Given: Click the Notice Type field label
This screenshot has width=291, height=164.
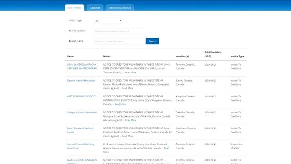Looking at the screenshot, I should 75,20.
